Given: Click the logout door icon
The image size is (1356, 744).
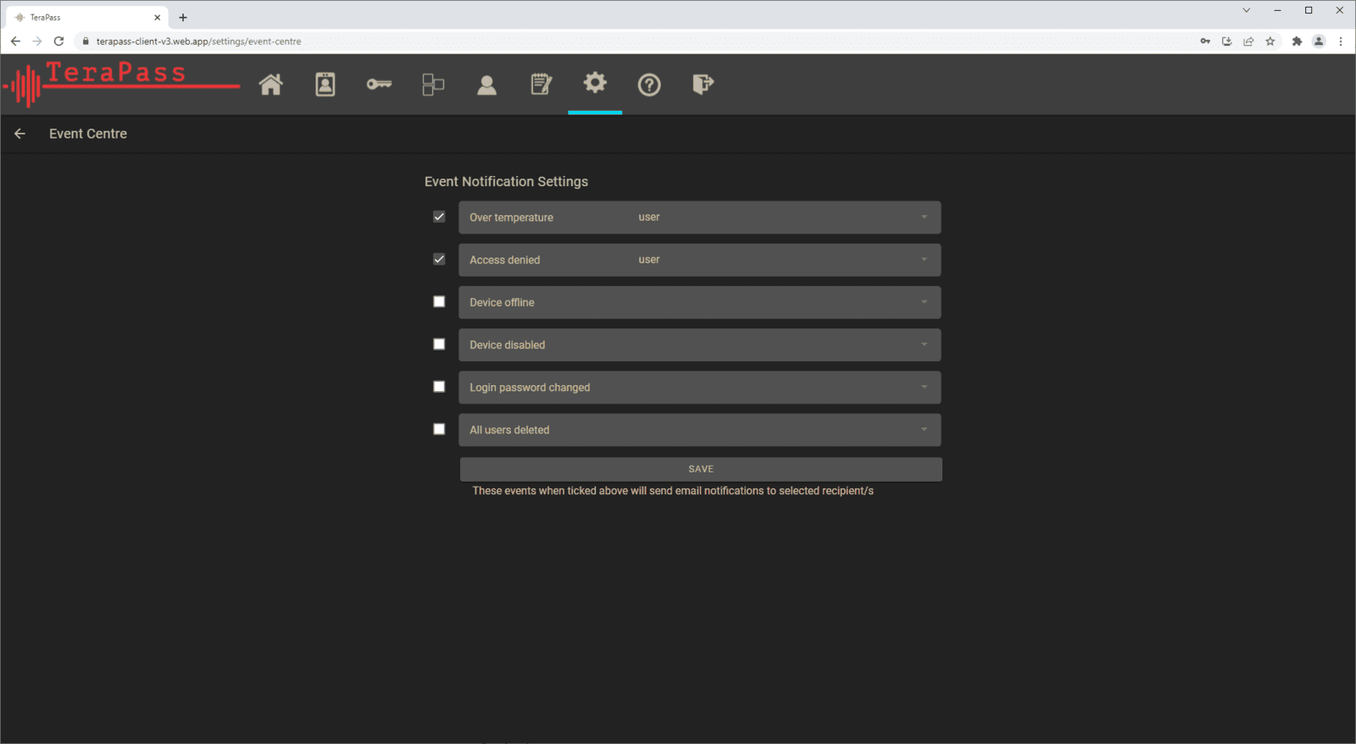Looking at the screenshot, I should point(703,85).
